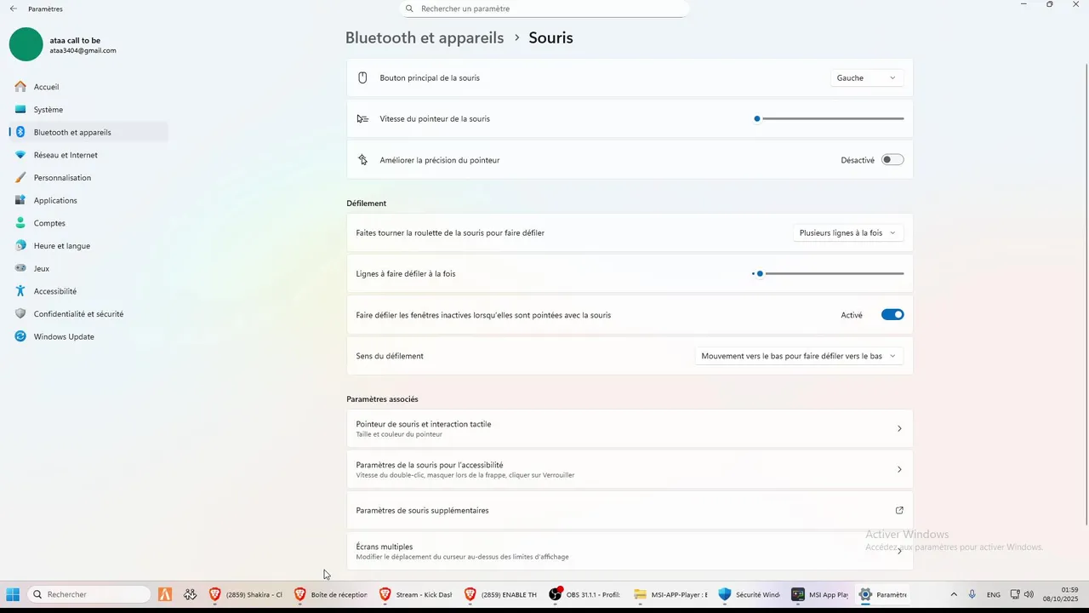The width and height of the screenshot is (1089, 613).
Task: Open the Windows Start menu
Action: pos(13,594)
